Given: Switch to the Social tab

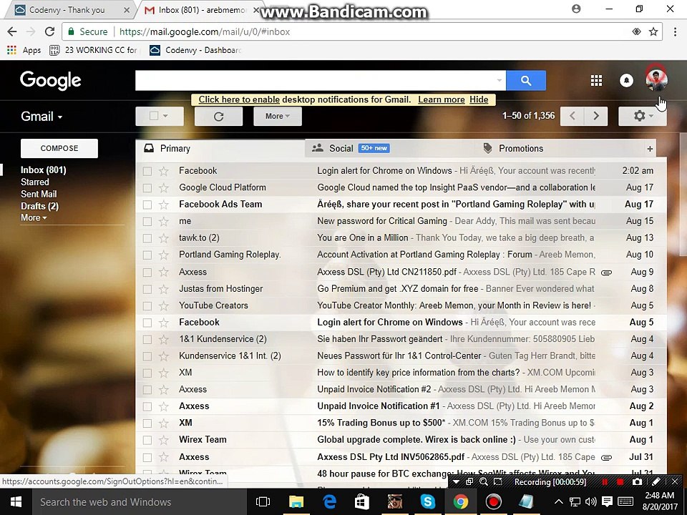Looking at the screenshot, I should click(x=390, y=149).
